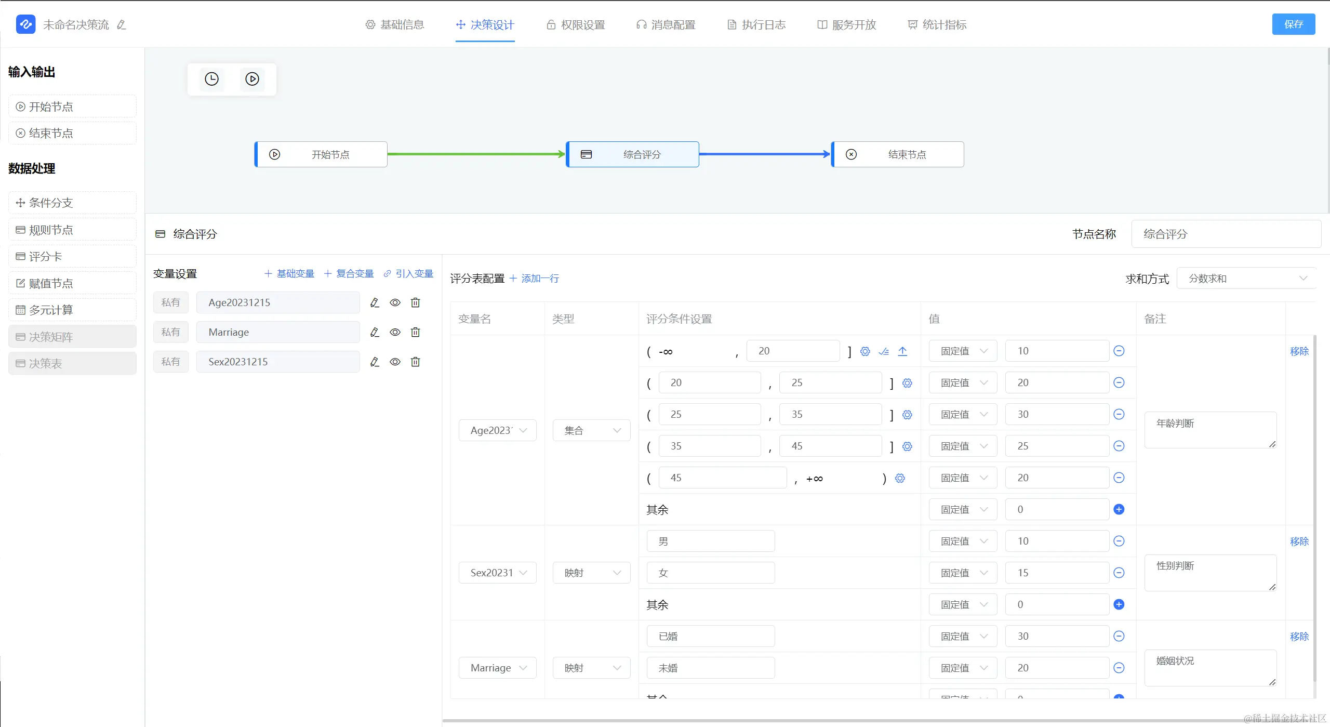Image resolution: width=1330 pixels, height=727 pixels.
Task: Show Sex20231215 variable details eye icon
Action: coord(395,362)
